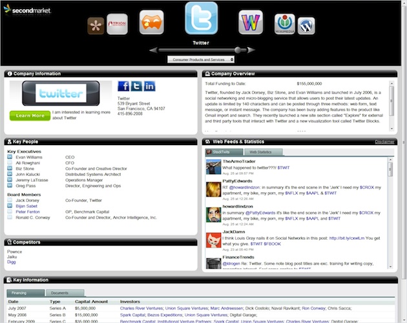Open Ali Rowghani's LinkedIn icon
Screen dimensions: 407x323
pos(10,162)
